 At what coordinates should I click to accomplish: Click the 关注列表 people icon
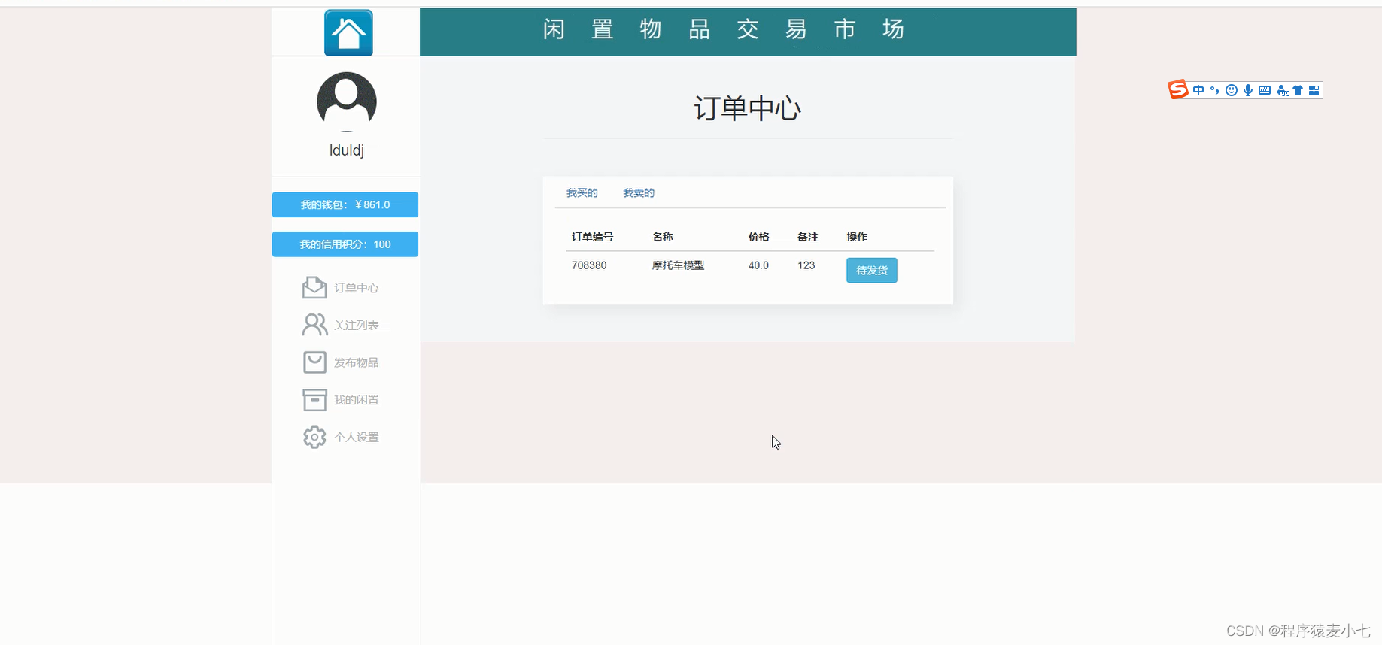pyautogui.click(x=314, y=325)
